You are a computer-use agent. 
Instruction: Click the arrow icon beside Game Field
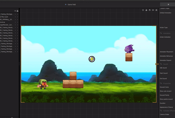(x=66, y=4)
